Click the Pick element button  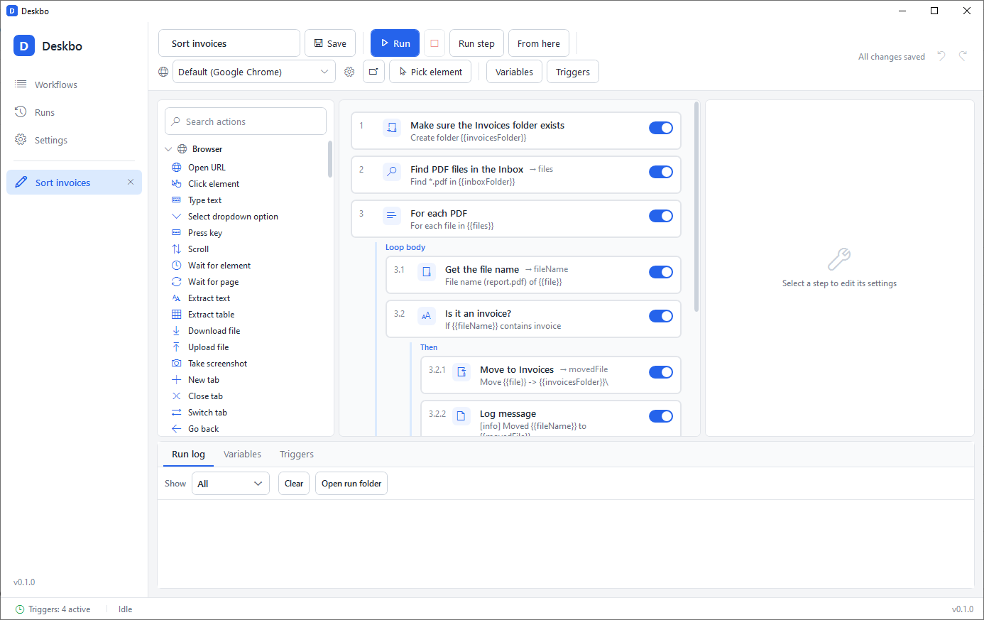coord(430,72)
